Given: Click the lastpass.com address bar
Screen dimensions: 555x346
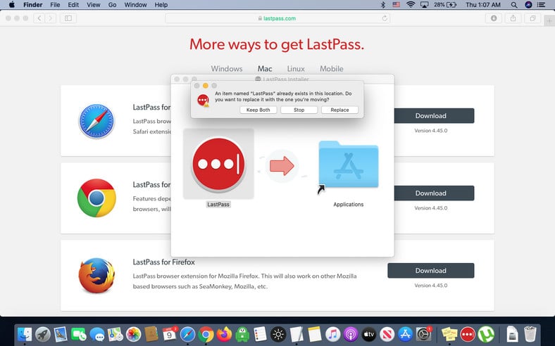Looking at the screenshot, I should (x=277, y=18).
